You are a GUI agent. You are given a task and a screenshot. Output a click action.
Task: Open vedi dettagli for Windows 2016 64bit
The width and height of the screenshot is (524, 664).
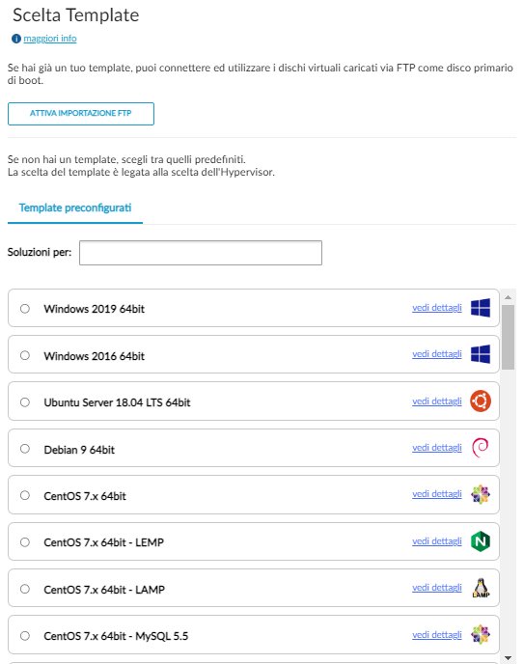(437, 354)
